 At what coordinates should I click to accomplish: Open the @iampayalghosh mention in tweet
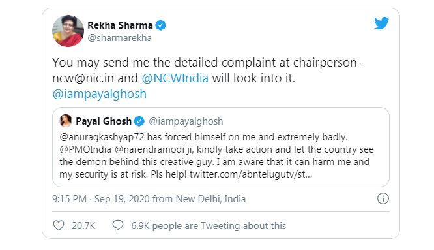99,94
